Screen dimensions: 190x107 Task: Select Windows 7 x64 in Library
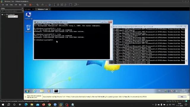[x=13, y=17]
